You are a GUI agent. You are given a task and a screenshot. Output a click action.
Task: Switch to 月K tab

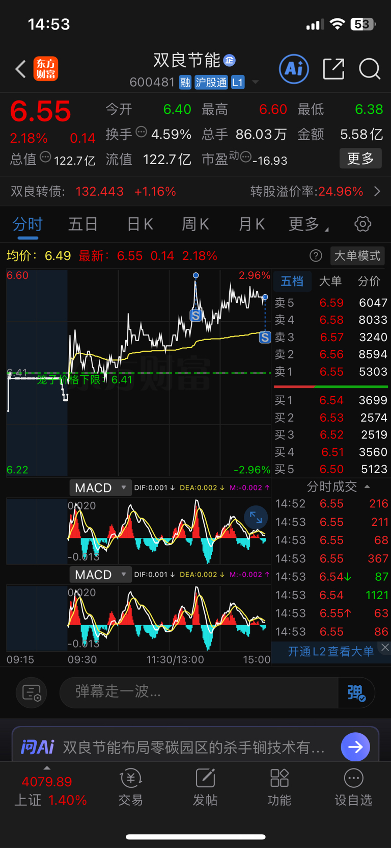click(252, 224)
